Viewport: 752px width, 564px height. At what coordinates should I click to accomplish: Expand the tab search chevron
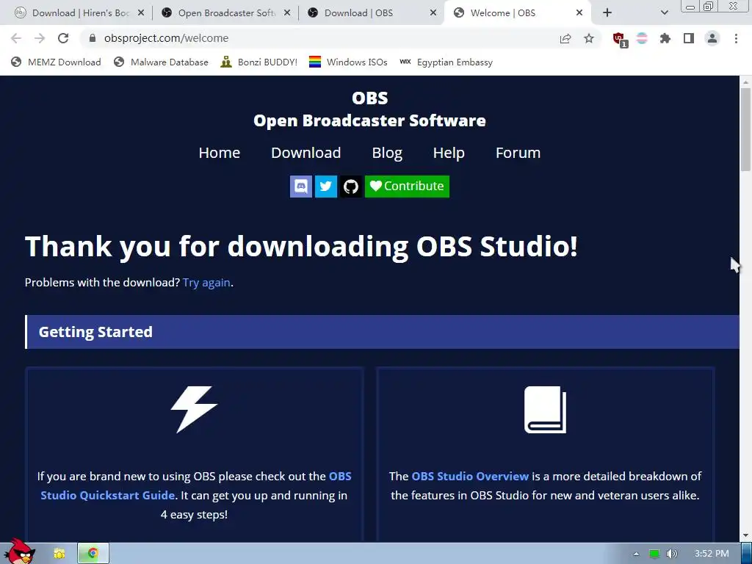[664, 13]
